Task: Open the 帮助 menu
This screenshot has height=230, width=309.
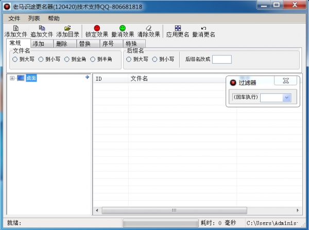Action: click(54, 18)
